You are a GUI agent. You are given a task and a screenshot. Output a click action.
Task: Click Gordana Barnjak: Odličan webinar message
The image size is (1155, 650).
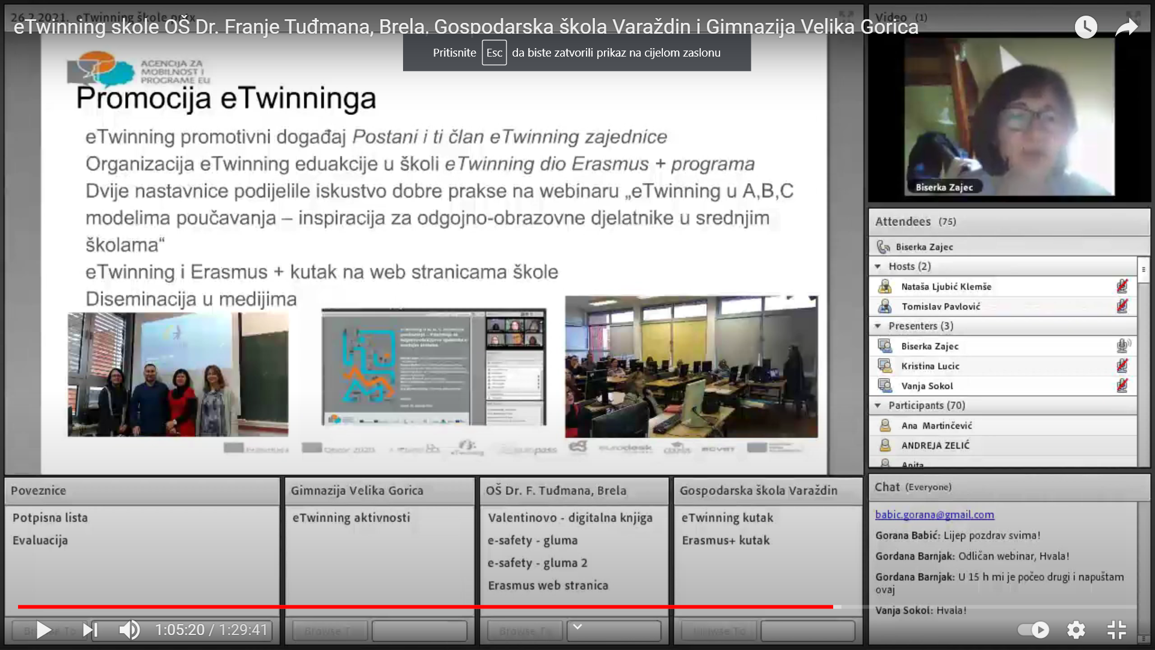click(972, 556)
